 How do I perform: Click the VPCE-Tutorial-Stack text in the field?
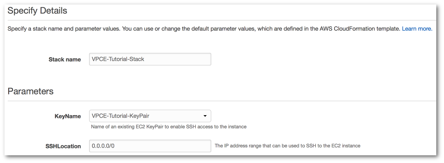[118, 59]
